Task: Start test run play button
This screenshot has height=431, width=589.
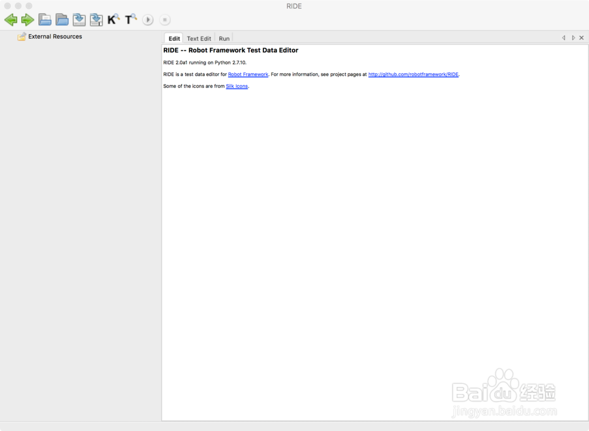Action: coord(148,19)
